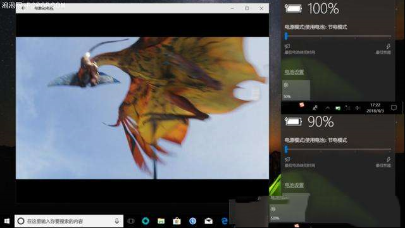Open the teal ring app on taskbar
Viewport: 405px width, 228px height.
[x=146, y=221]
